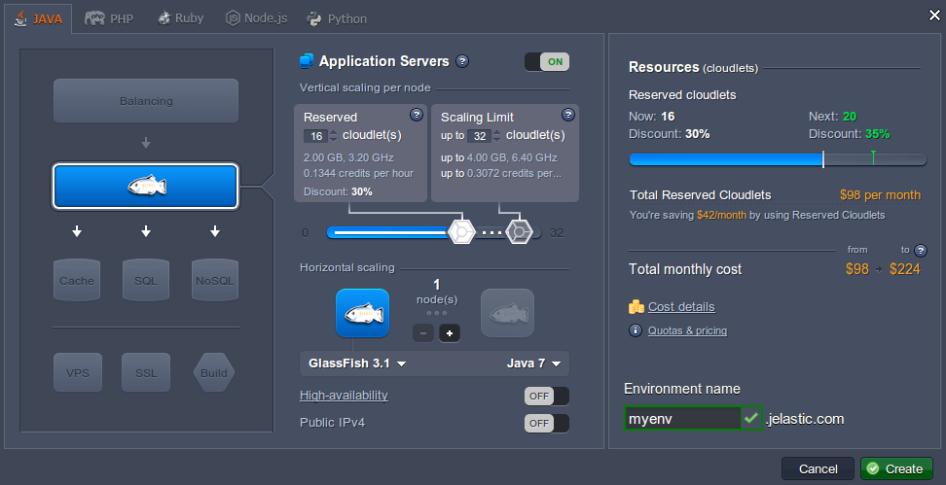Decrease node count with minus button

coord(423,332)
